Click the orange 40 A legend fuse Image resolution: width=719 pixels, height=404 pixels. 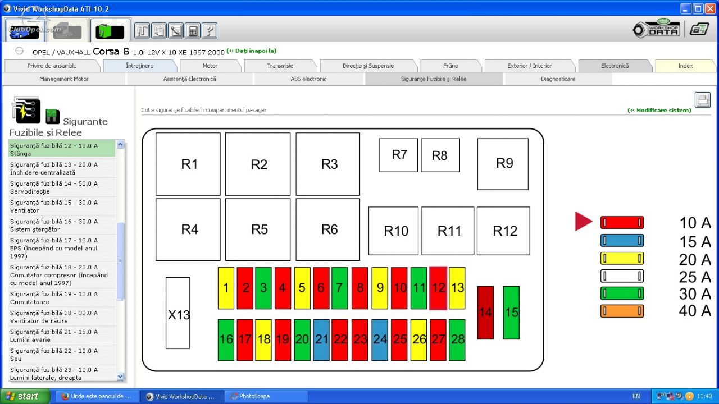coord(622,311)
